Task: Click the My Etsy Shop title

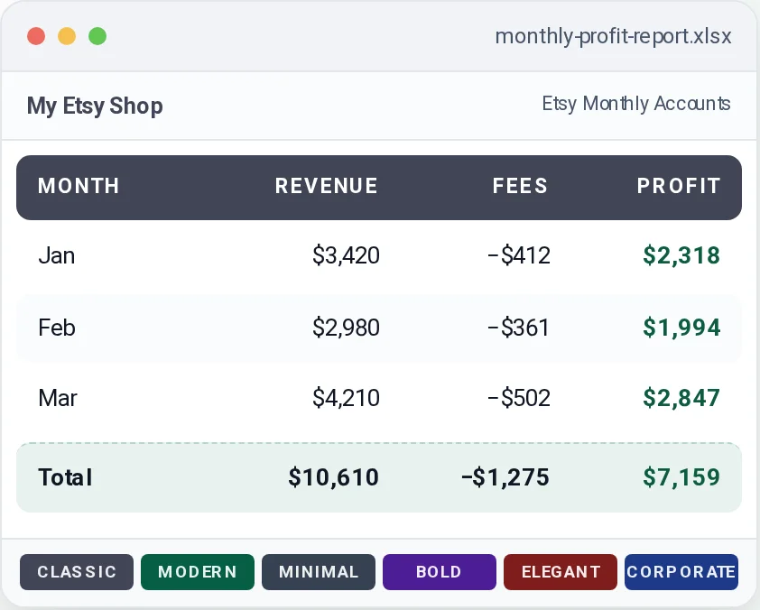Action: [95, 106]
